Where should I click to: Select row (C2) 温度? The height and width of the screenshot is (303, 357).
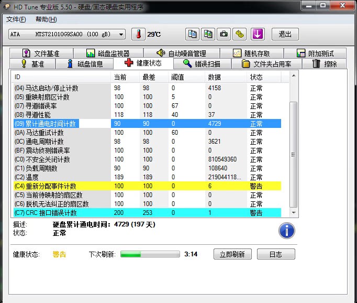tap(147, 177)
